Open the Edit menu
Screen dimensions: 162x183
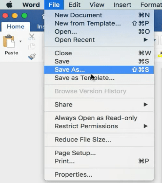click(74, 5)
